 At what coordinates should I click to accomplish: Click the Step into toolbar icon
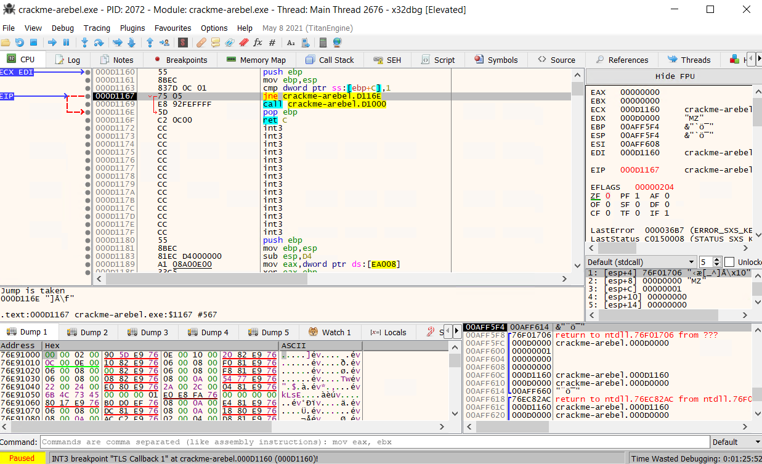[84, 43]
